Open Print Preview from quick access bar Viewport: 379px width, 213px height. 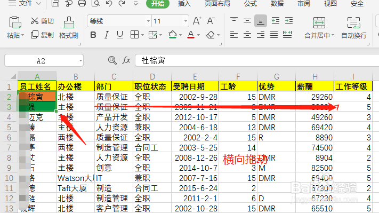96,3
